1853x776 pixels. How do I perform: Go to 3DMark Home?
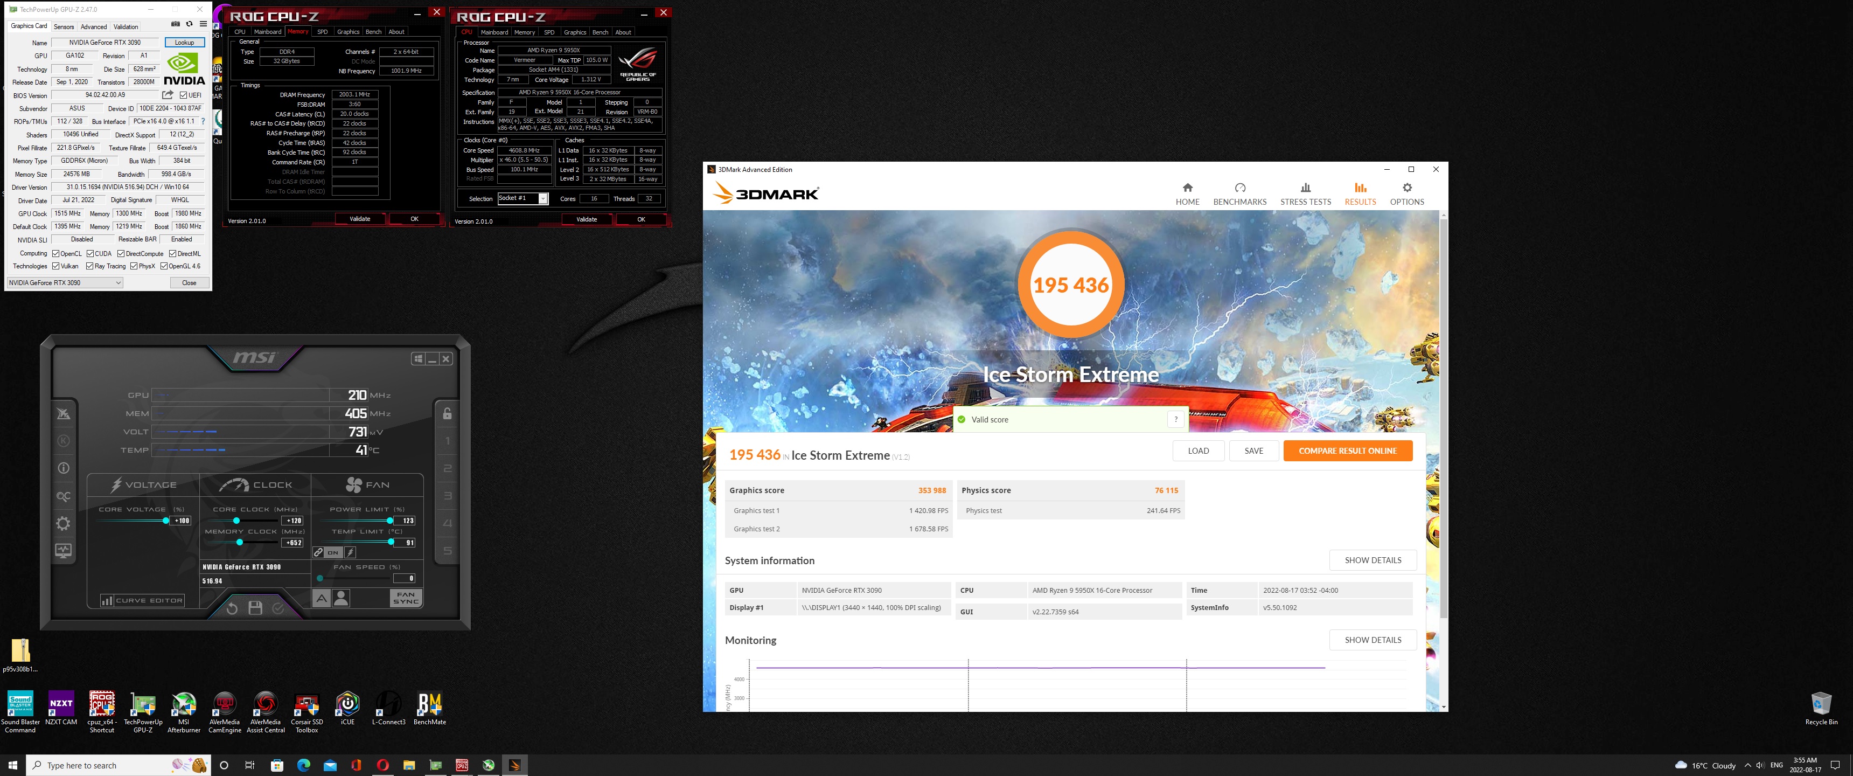pyautogui.click(x=1187, y=195)
